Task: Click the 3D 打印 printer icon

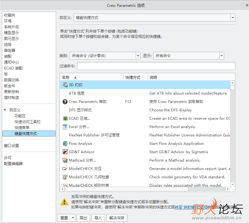Action: tap(65, 85)
